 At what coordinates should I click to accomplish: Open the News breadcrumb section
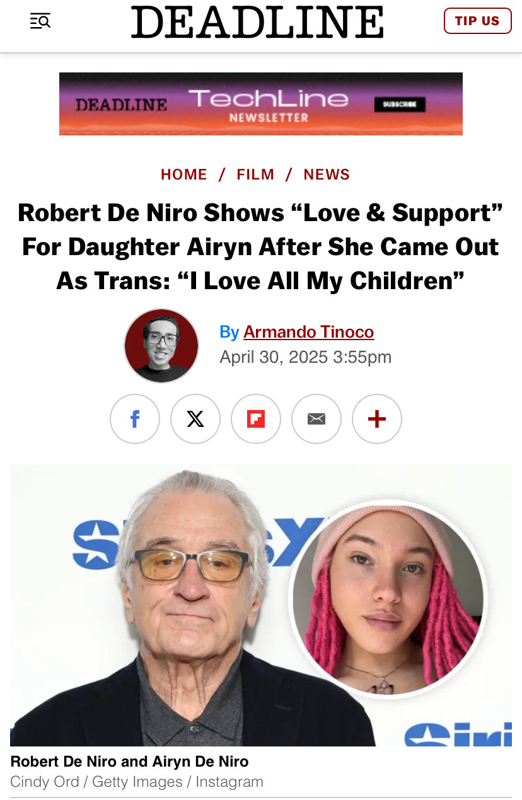click(327, 174)
